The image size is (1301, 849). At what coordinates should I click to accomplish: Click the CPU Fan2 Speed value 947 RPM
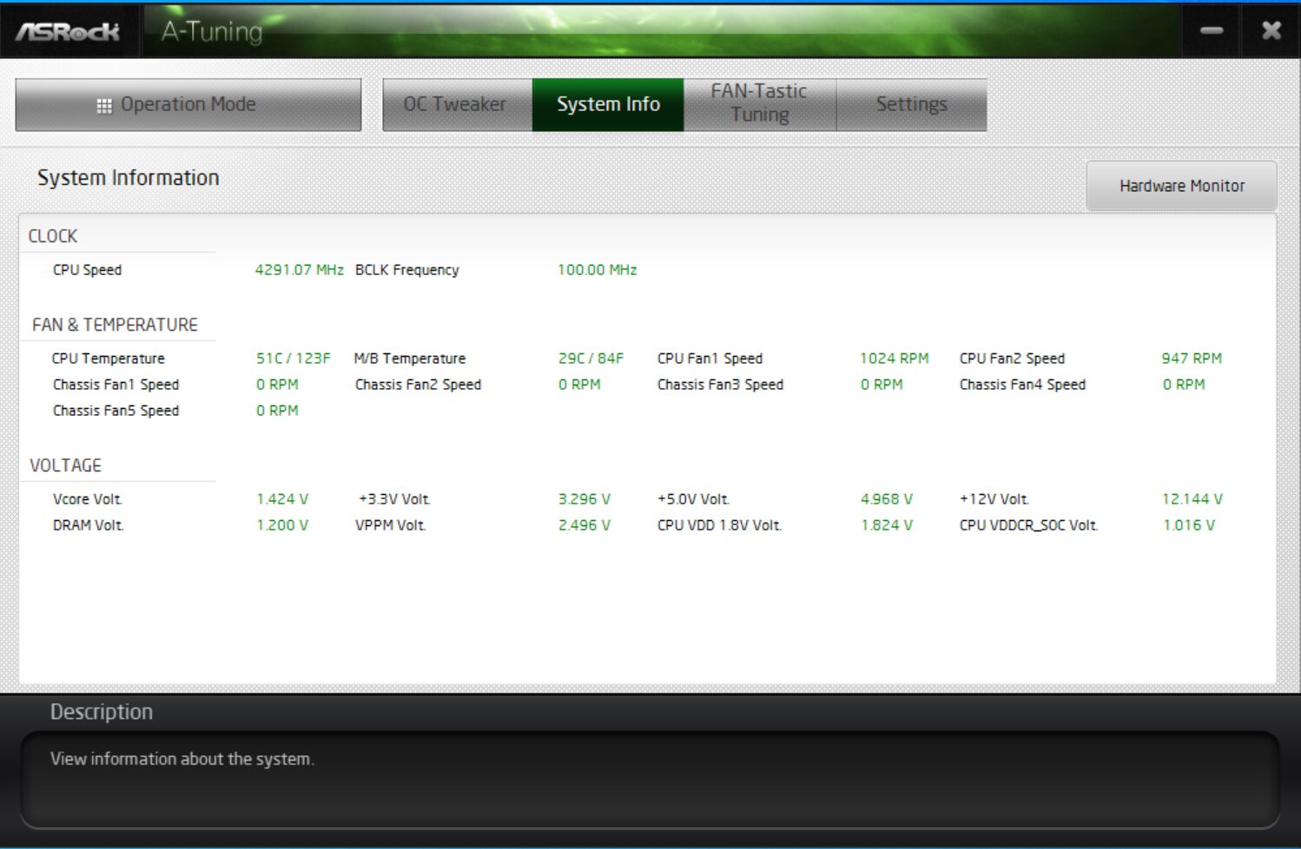[1192, 359]
